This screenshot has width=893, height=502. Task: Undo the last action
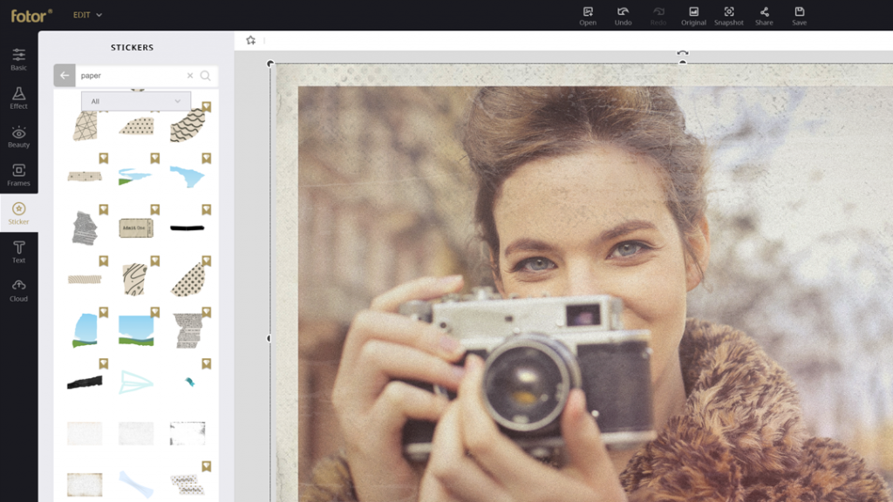623,16
